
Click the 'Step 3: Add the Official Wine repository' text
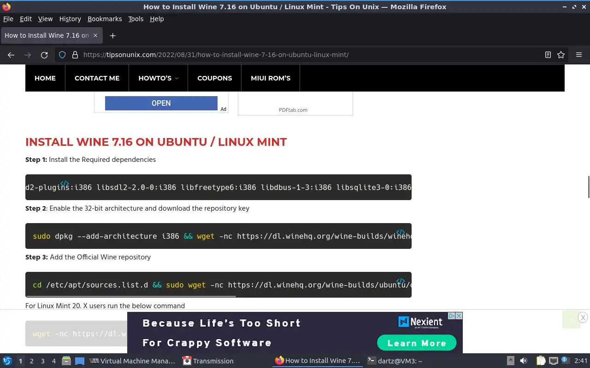[x=88, y=257]
